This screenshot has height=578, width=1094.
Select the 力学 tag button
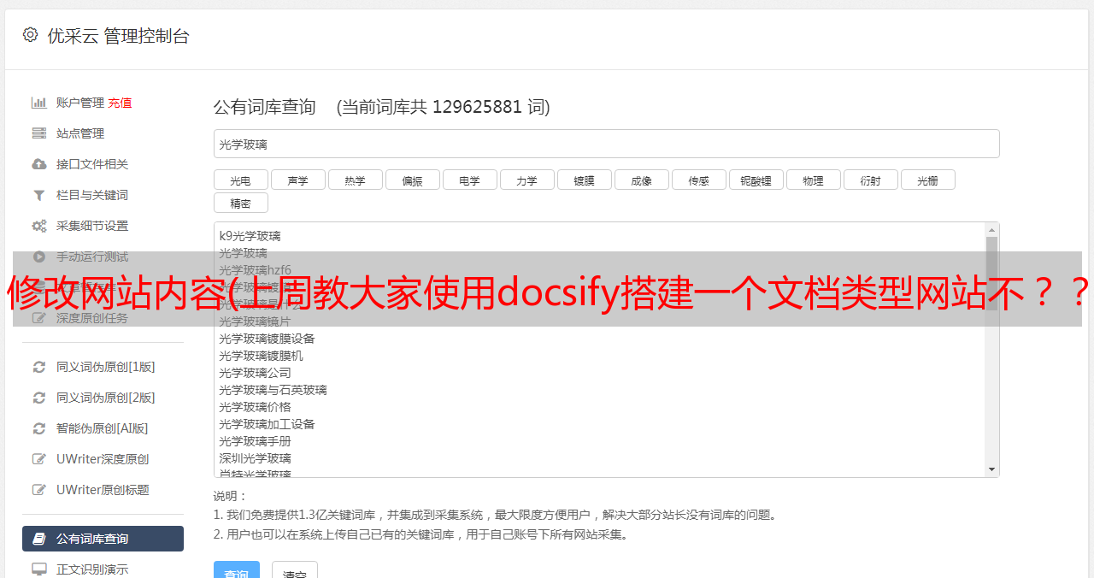pos(526,180)
